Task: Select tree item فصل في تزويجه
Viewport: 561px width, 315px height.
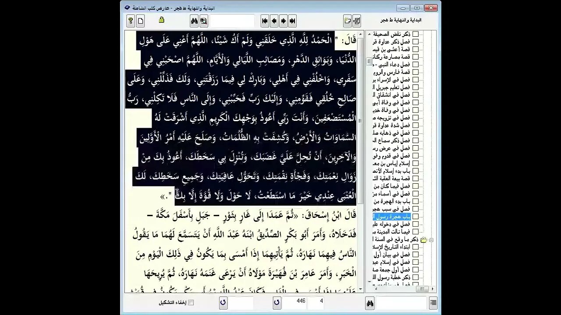Action: 391,118
